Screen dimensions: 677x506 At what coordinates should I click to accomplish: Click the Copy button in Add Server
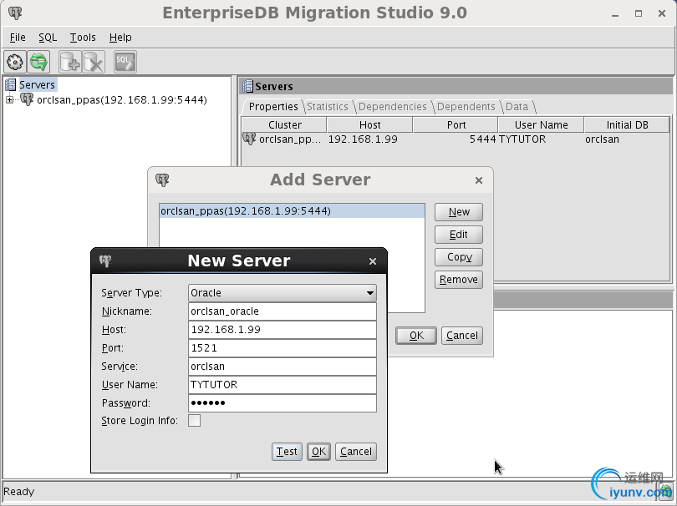pos(459,257)
